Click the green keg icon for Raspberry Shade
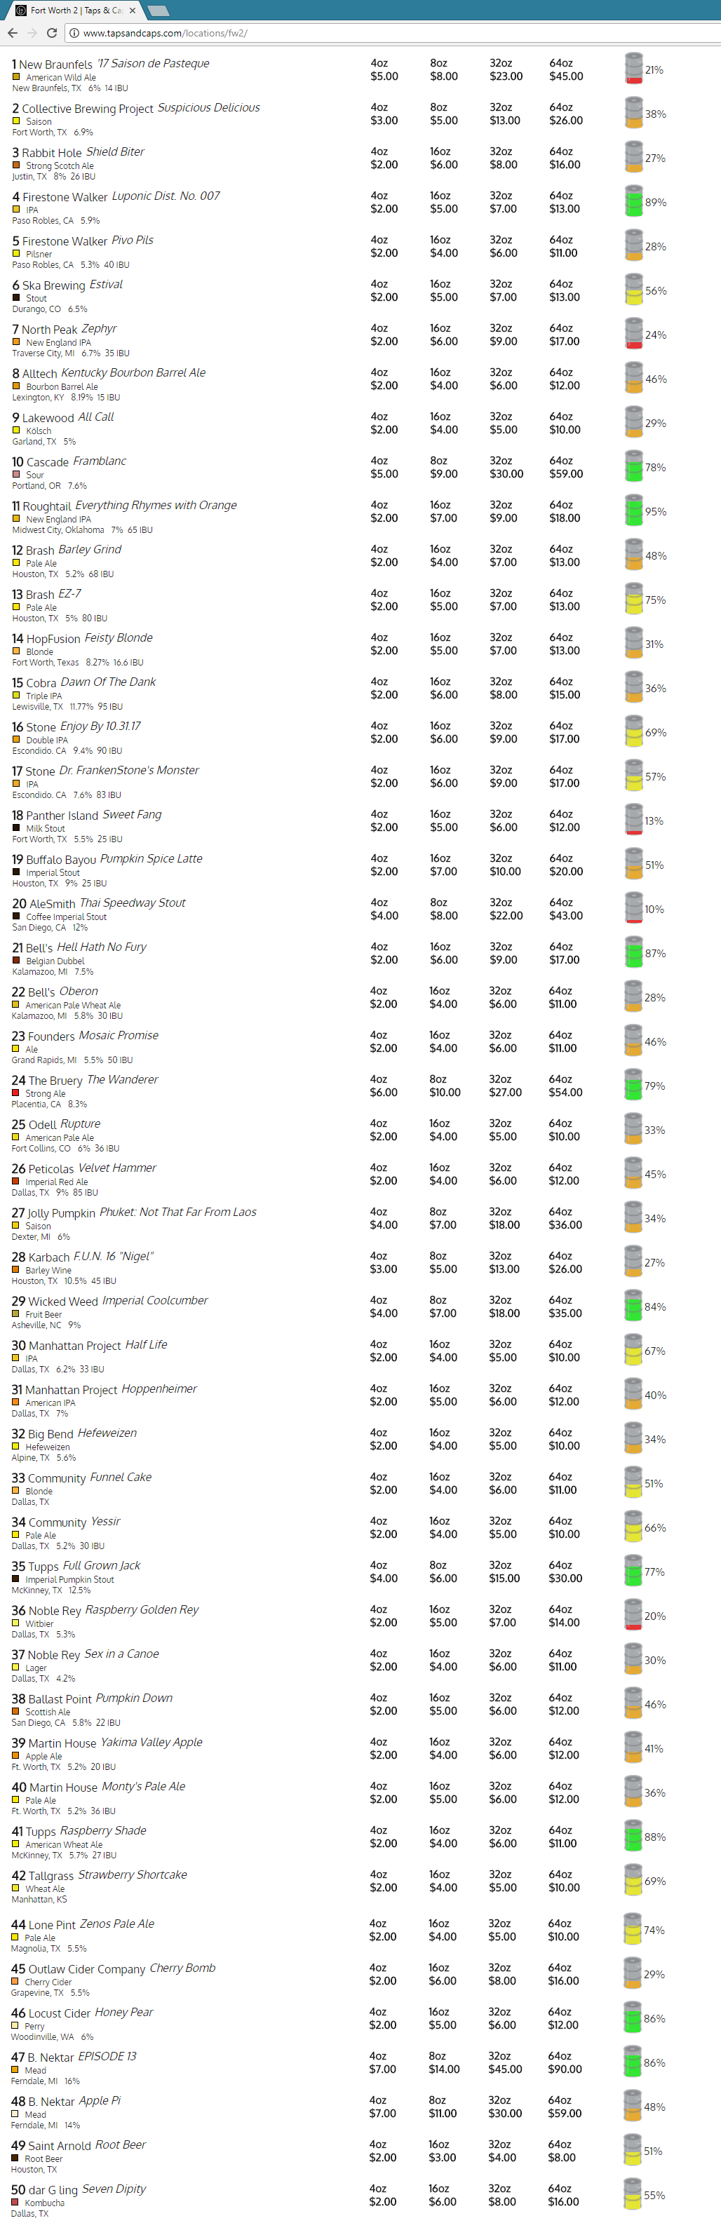The image size is (721, 2230). (x=633, y=1836)
